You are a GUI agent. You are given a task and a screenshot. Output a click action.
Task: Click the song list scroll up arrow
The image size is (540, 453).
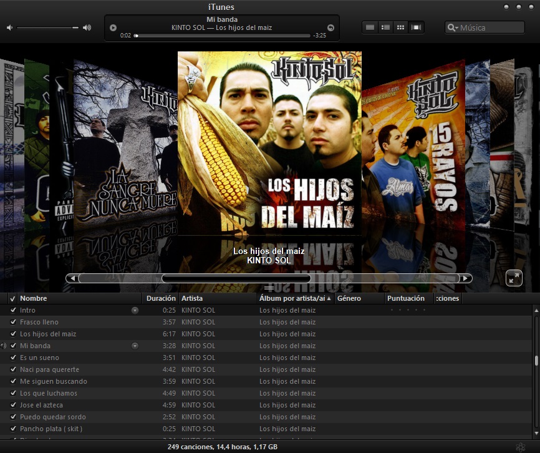click(x=536, y=310)
